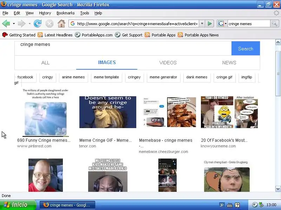Click the meme template suggestion chip
This screenshot has width=281, height=210.
click(x=106, y=77)
